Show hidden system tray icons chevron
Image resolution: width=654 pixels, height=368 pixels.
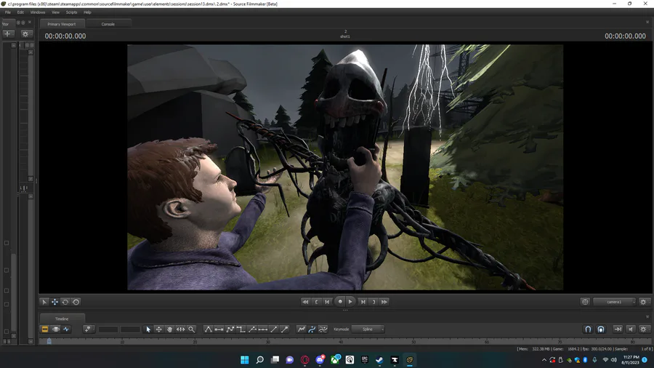(x=544, y=360)
